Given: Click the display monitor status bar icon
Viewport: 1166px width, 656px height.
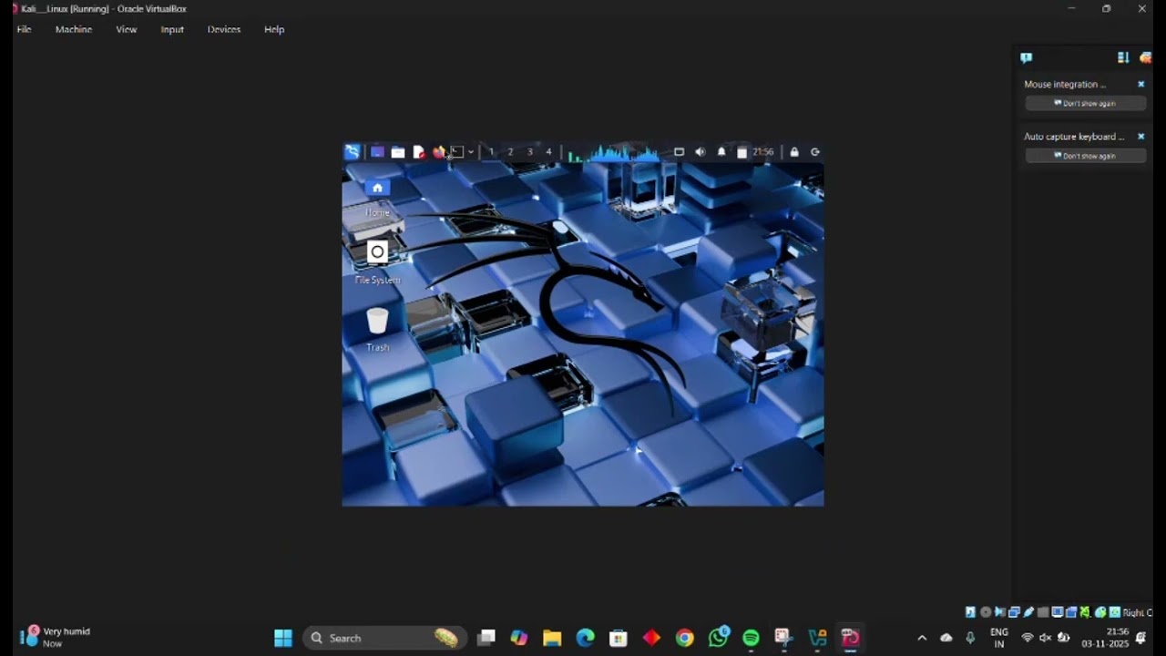Looking at the screenshot, I should (1058, 612).
